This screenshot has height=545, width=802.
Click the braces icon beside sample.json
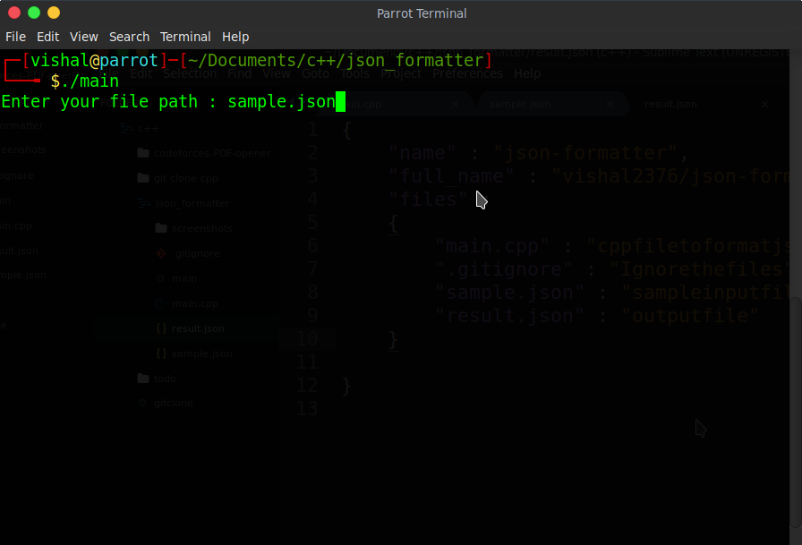coord(161,353)
